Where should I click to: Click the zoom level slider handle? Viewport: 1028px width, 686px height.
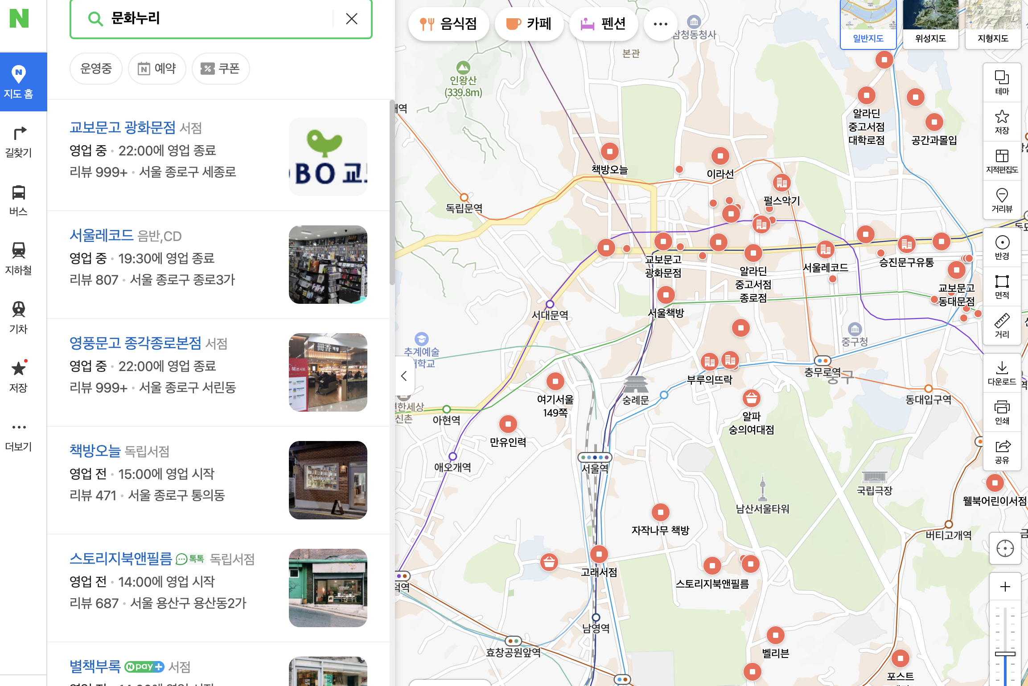(x=1005, y=653)
